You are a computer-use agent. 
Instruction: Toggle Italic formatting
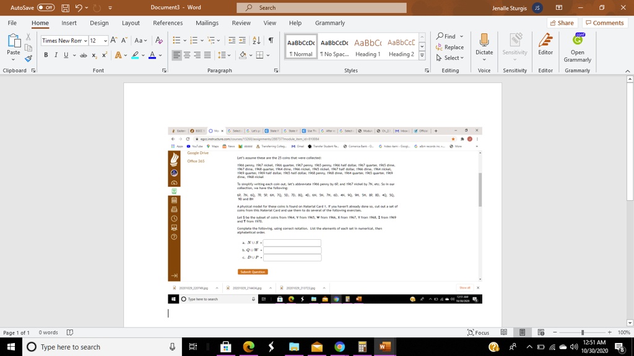56,55
